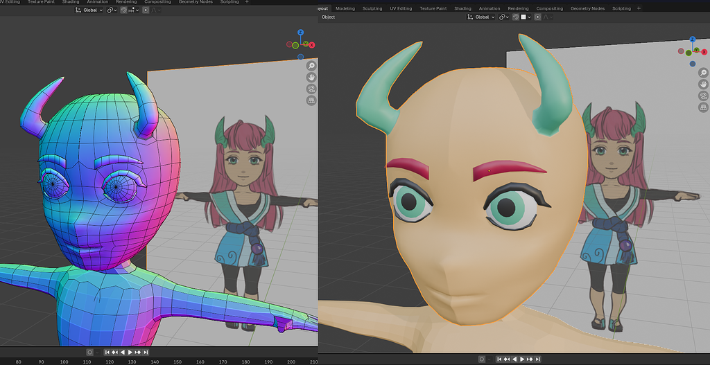Open Texture Paint tab in right window
Image resolution: width=710 pixels, height=365 pixels.
point(433,8)
